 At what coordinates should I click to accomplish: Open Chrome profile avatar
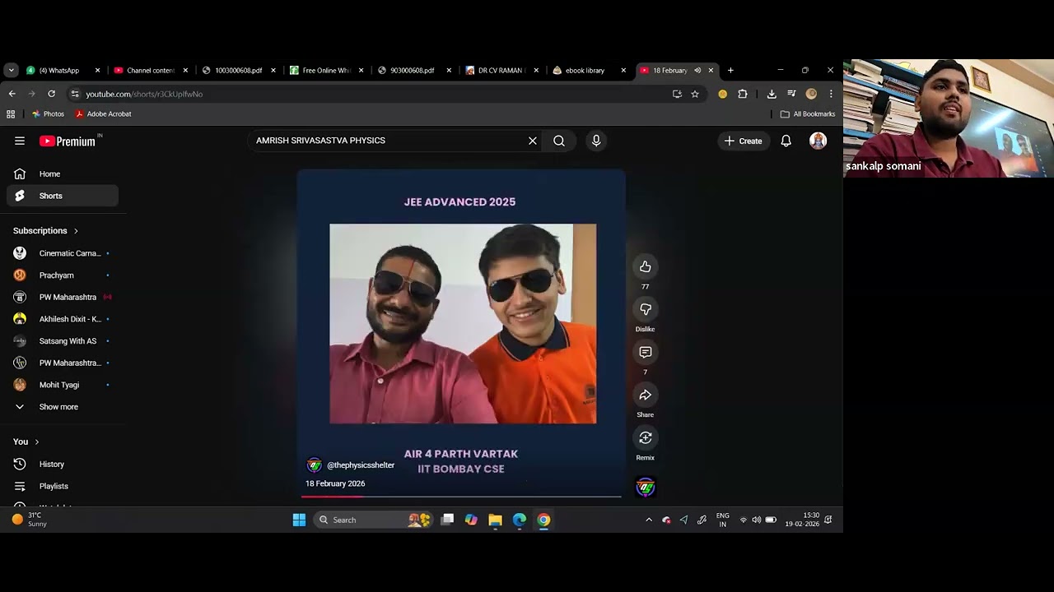tap(811, 94)
